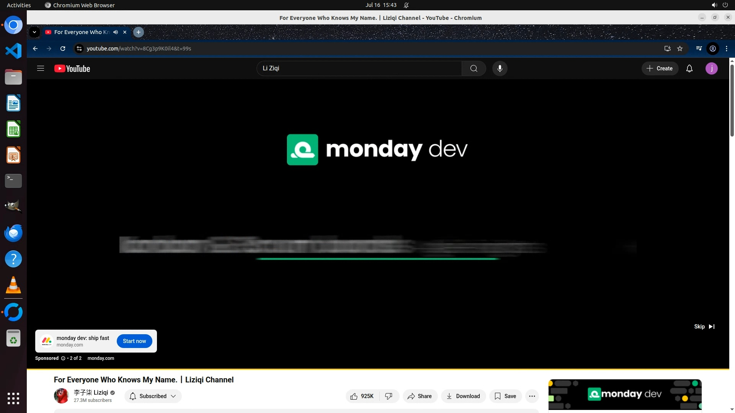Like the video with 925K thumbs up
The image size is (735, 413).
[362, 396]
